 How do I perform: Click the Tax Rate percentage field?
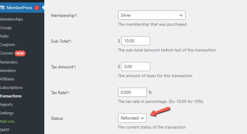[x=132, y=92]
